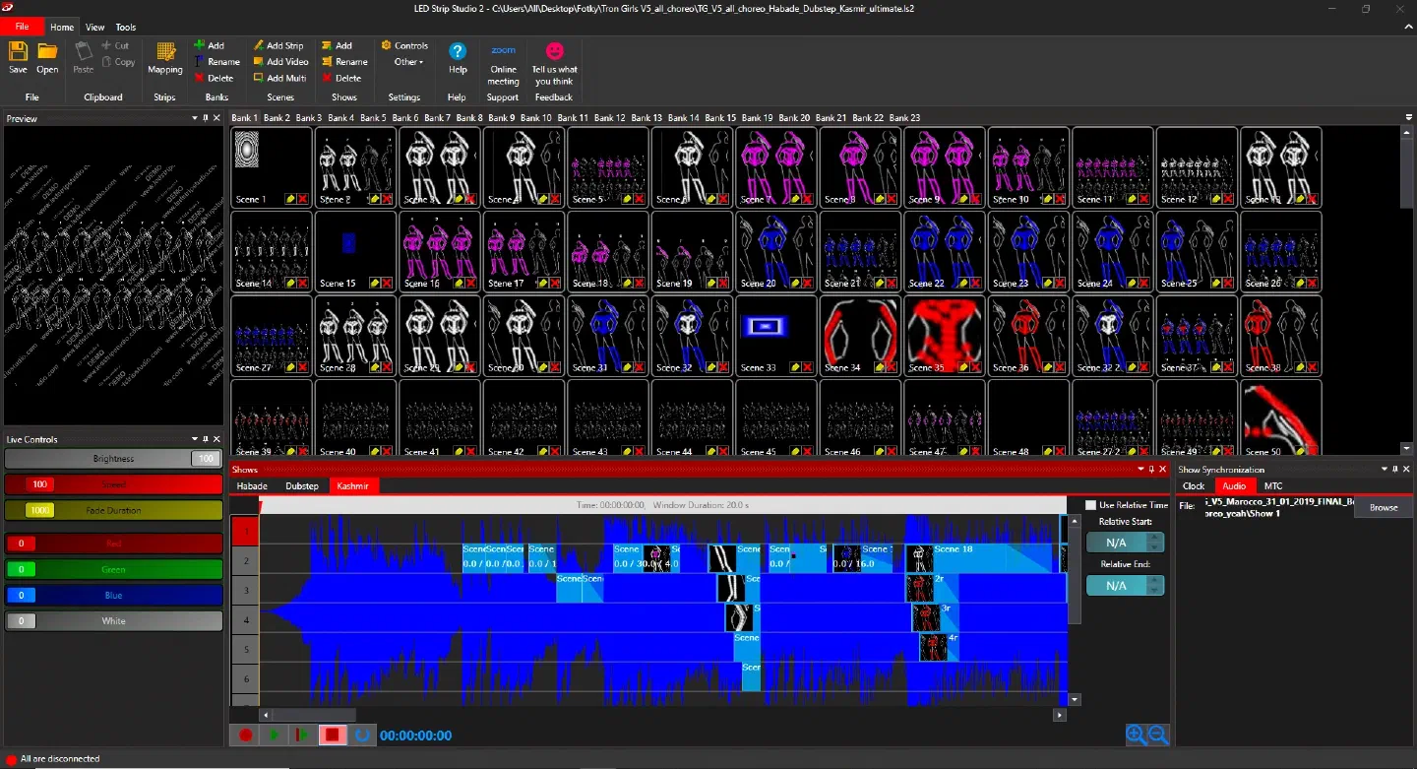
Task: Pin the Preview panel
Action: click(205, 118)
